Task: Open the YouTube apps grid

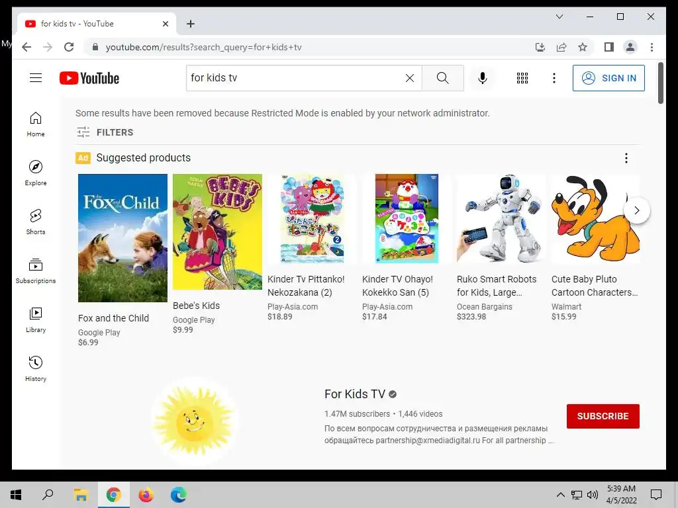Action: [522, 78]
